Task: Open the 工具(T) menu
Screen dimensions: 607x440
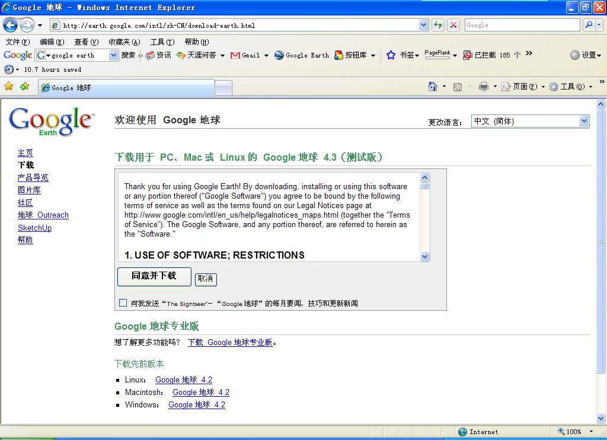Action: [x=162, y=42]
